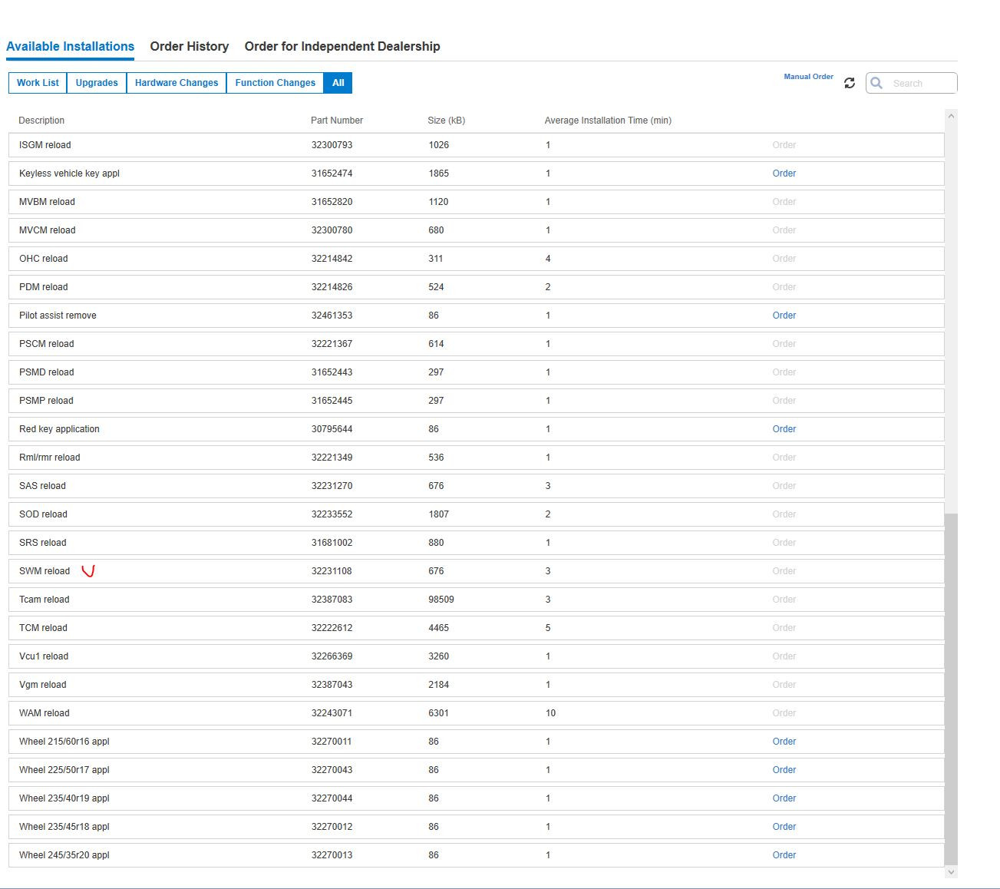Click the magnifier icon in the search box

pyautogui.click(x=876, y=83)
